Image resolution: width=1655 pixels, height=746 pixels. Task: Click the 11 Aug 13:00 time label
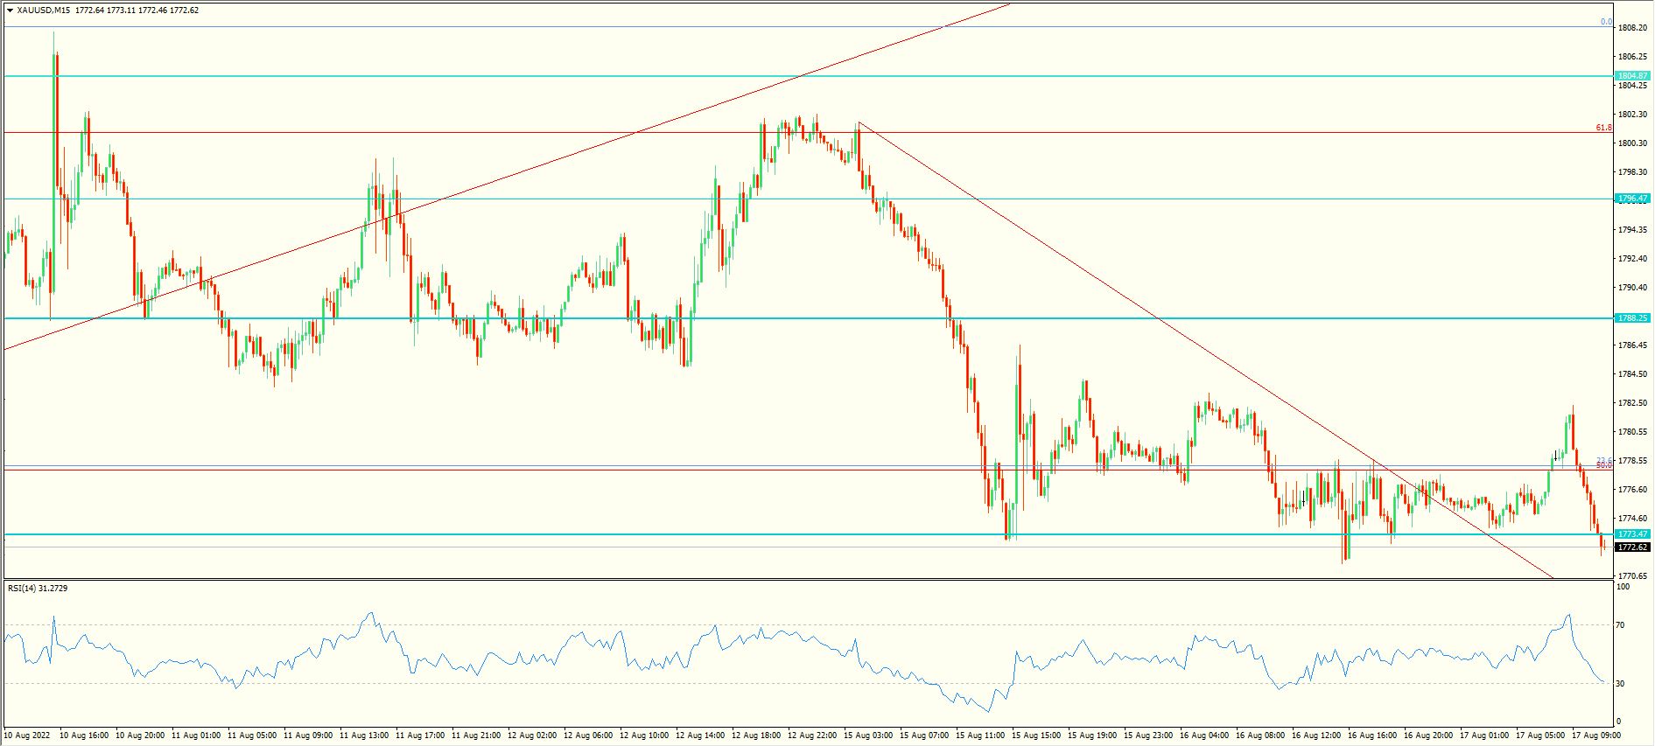364,736
